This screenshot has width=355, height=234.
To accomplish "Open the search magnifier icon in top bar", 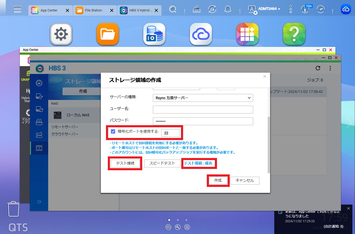I will (173, 9).
